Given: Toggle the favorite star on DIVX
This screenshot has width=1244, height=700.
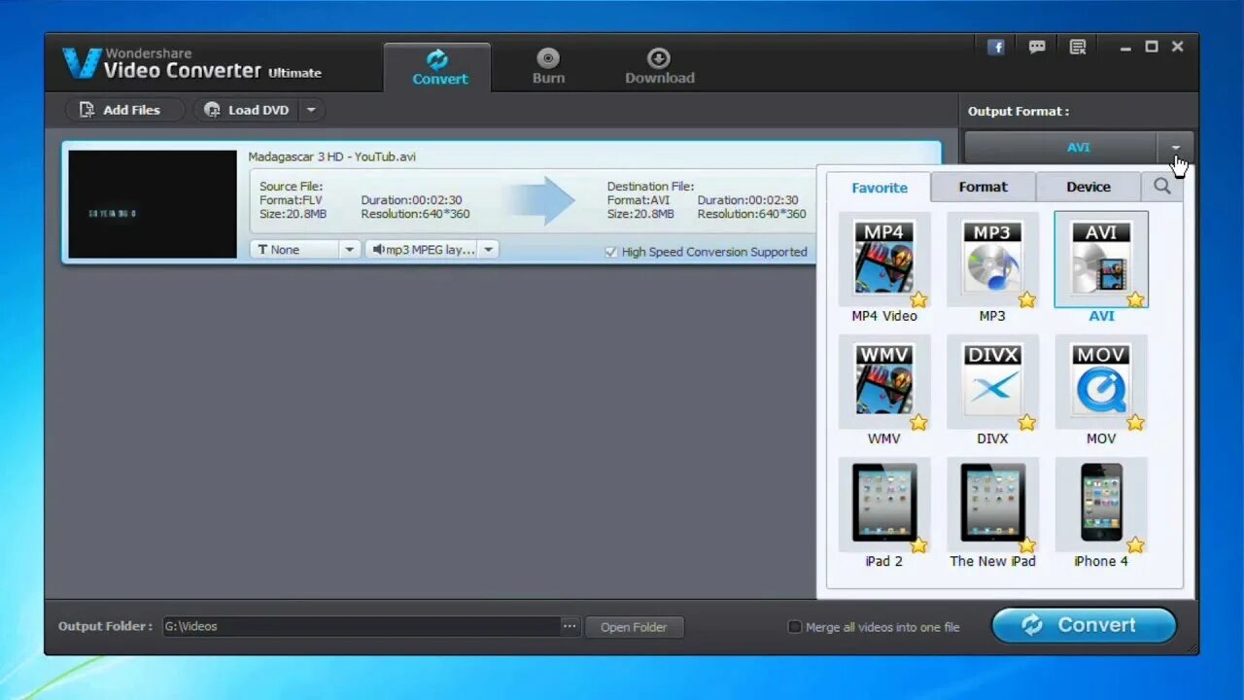Looking at the screenshot, I should pyautogui.click(x=1027, y=422).
